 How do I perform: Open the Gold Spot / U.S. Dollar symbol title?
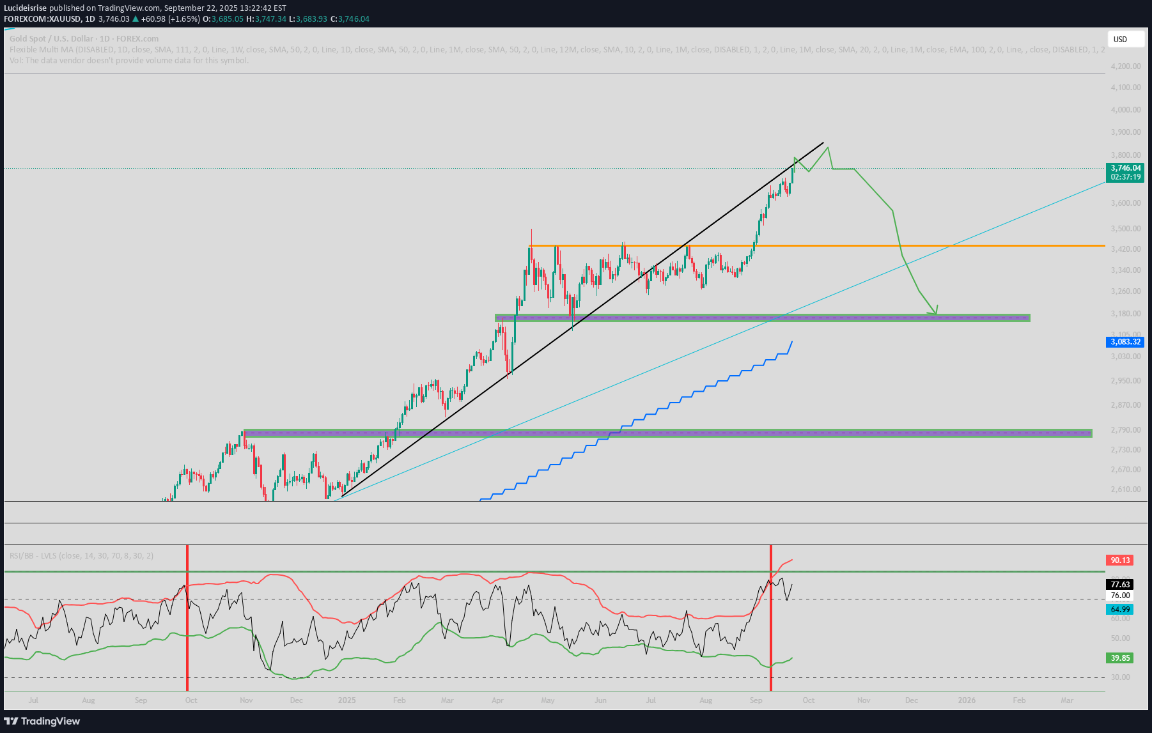84,39
